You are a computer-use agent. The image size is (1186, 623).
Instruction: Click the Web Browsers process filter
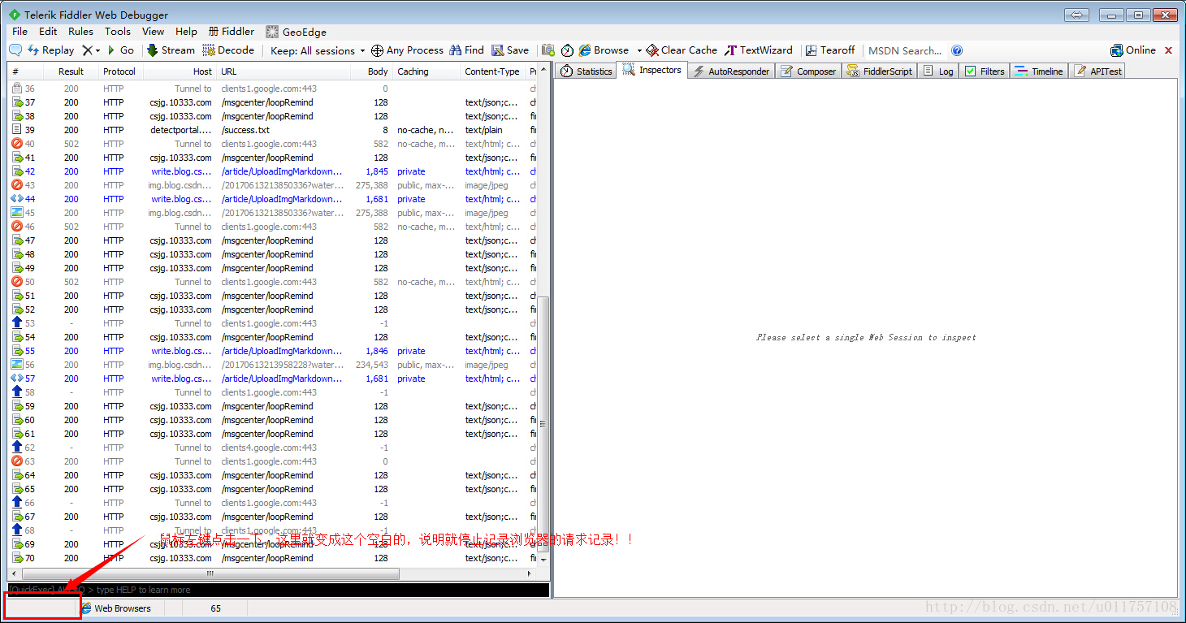[x=116, y=608]
